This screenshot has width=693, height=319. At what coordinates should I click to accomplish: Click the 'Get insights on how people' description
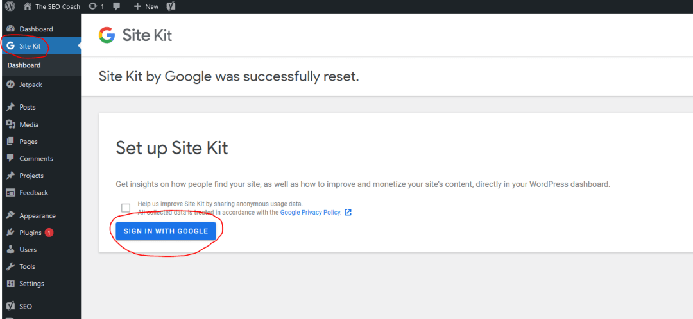tap(363, 184)
